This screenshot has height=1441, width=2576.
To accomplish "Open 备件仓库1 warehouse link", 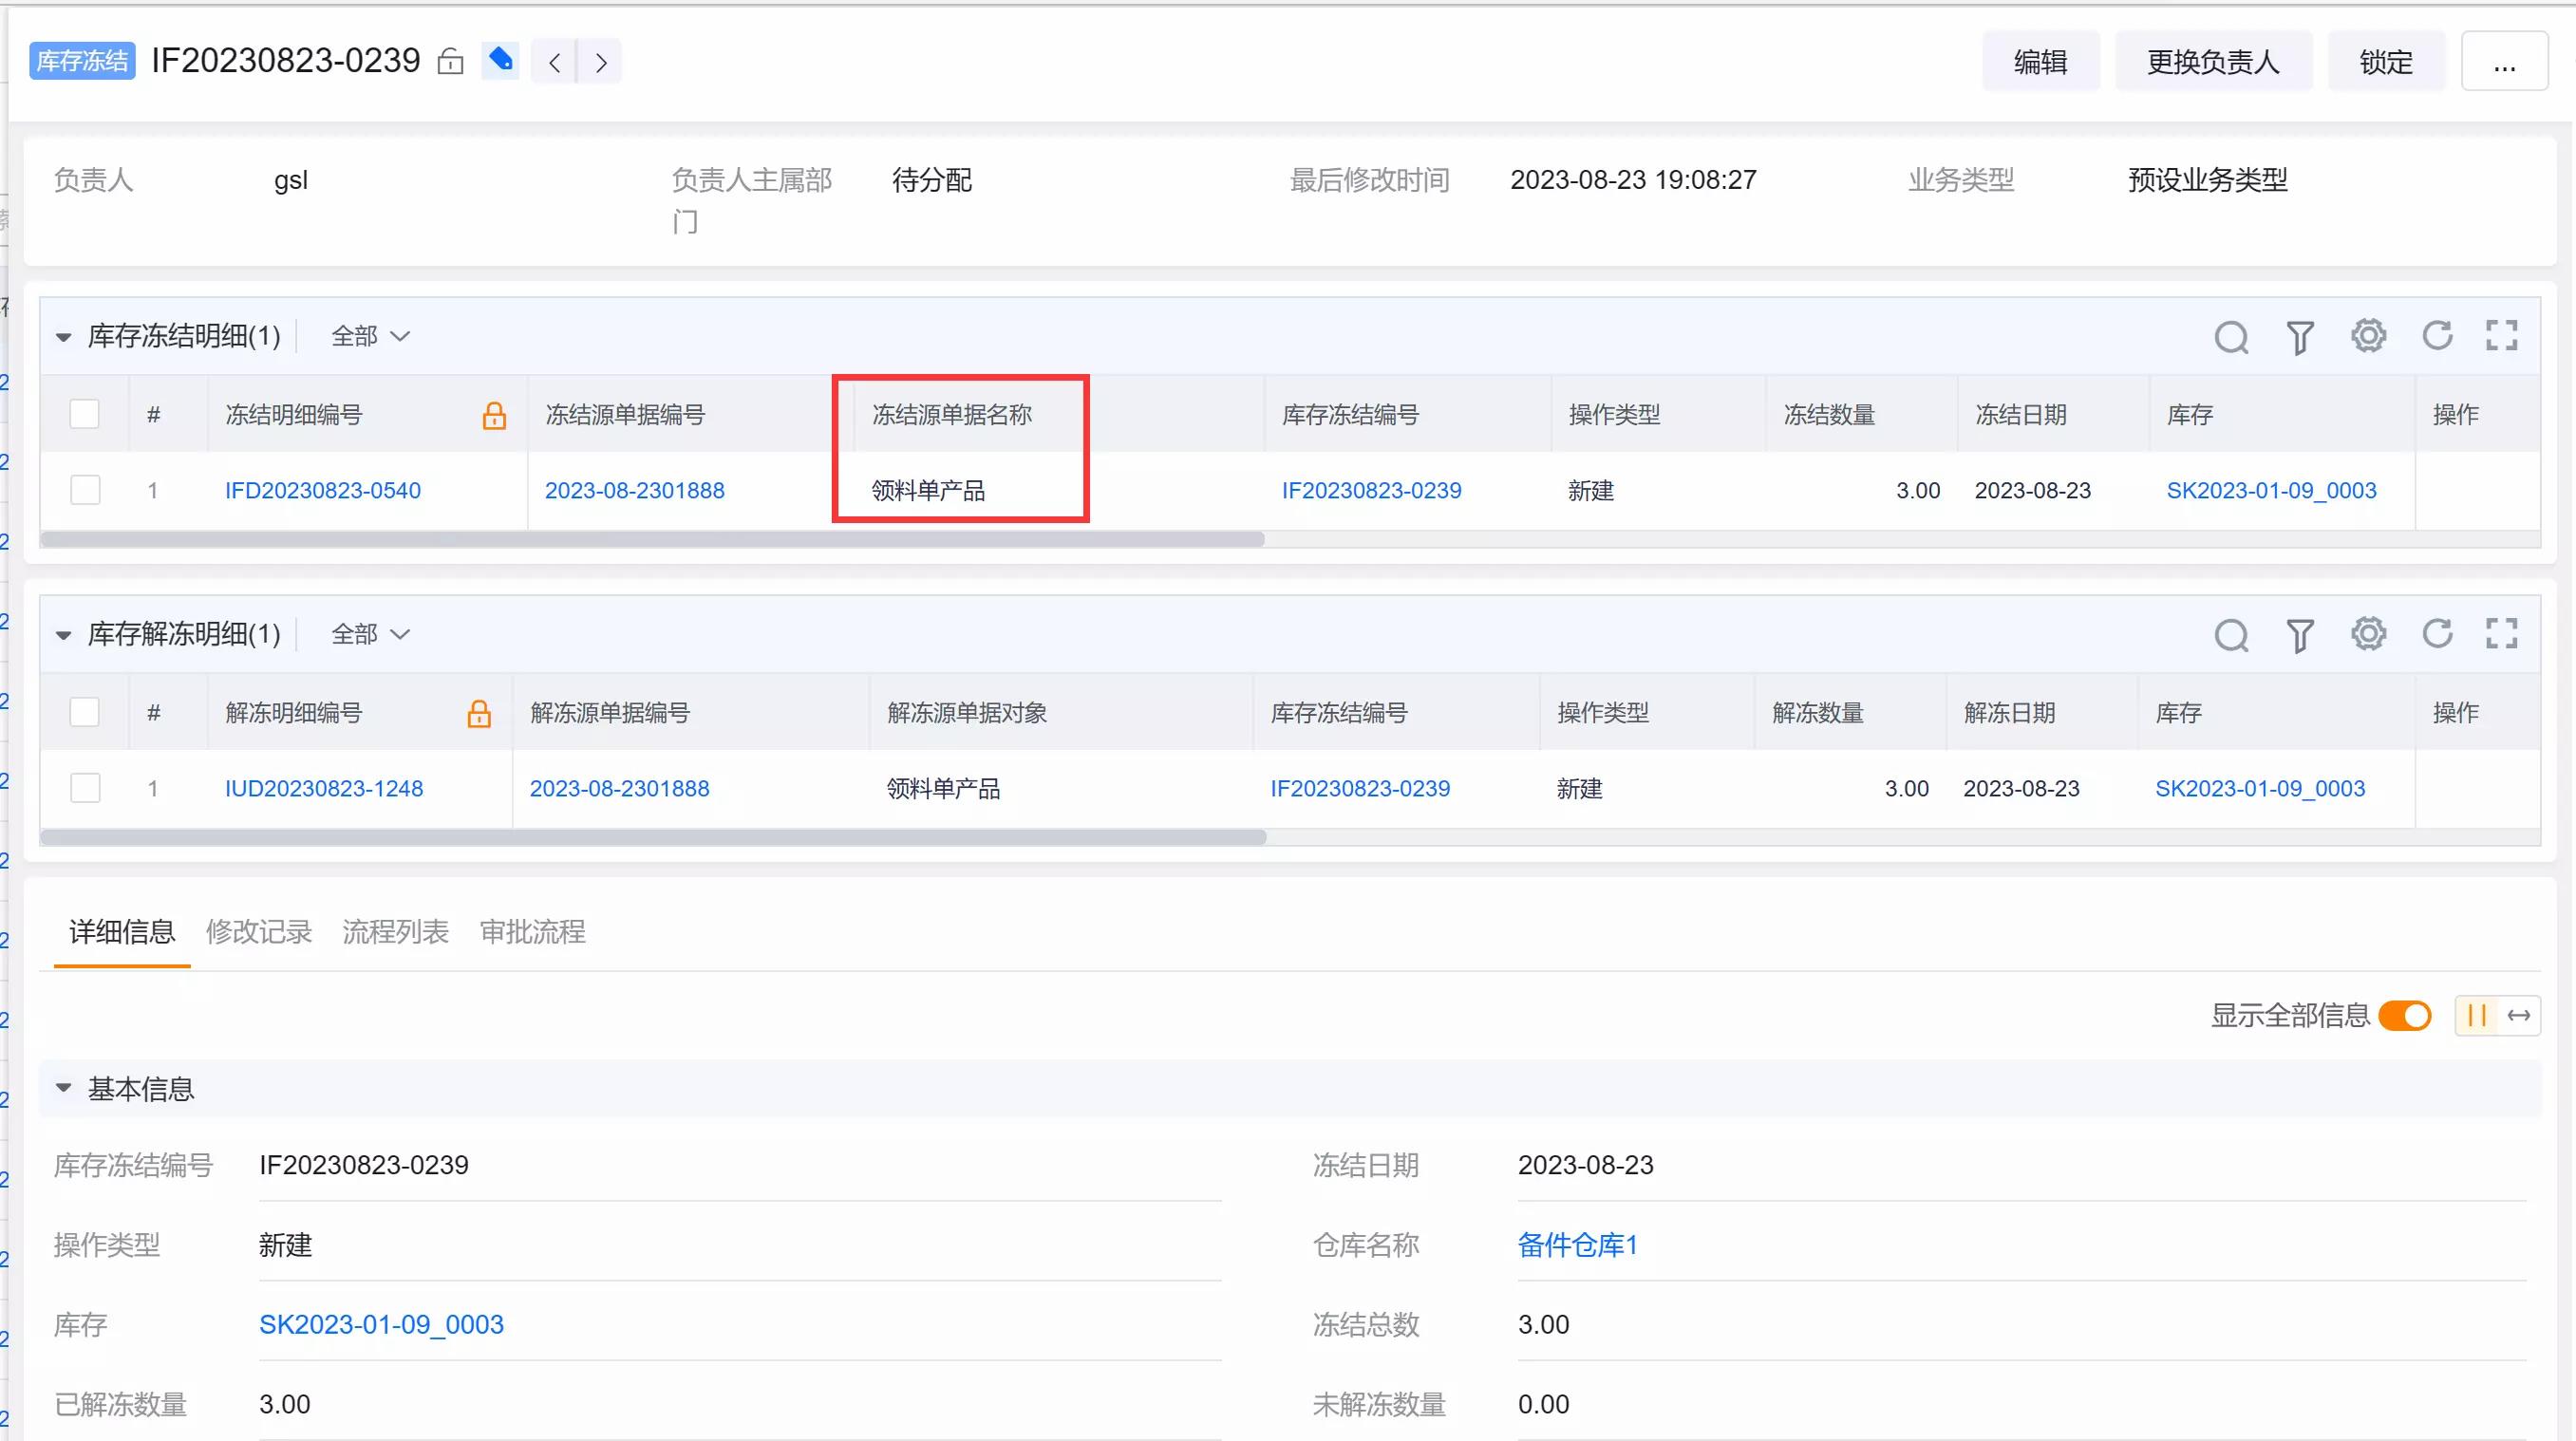I will [x=1577, y=1245].
